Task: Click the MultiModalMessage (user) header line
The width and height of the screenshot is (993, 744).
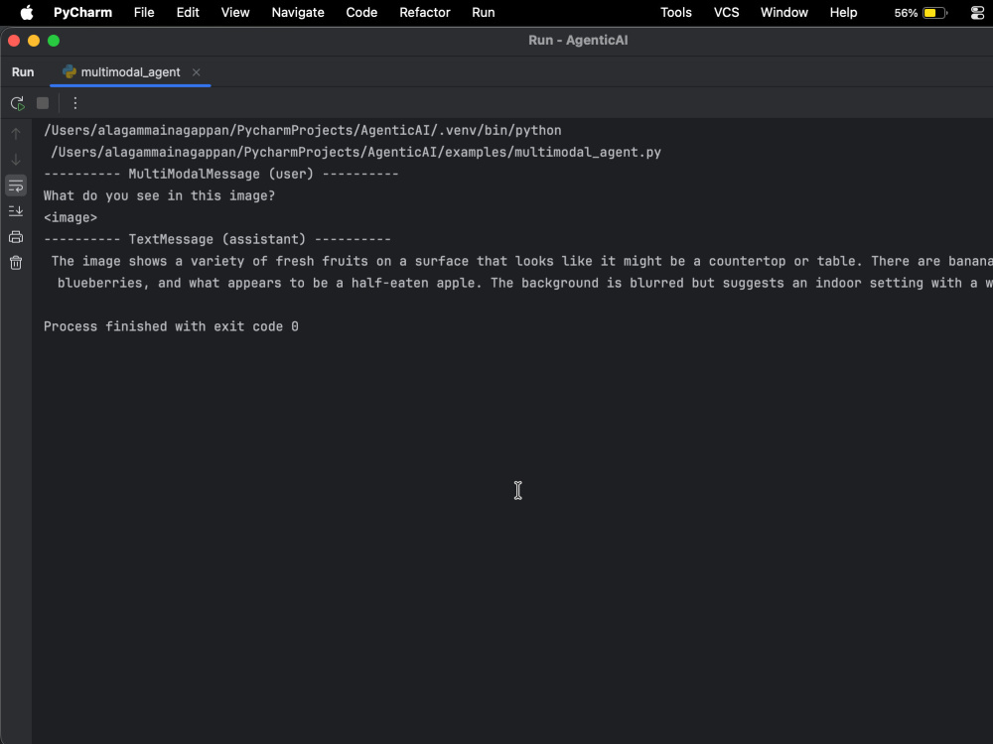Action: (x=221, y=174)
